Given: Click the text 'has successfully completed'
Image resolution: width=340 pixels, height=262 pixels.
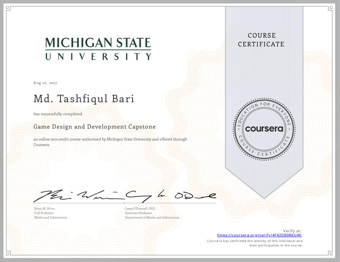Looking at the screenshot, I should [x=58, y=114].
